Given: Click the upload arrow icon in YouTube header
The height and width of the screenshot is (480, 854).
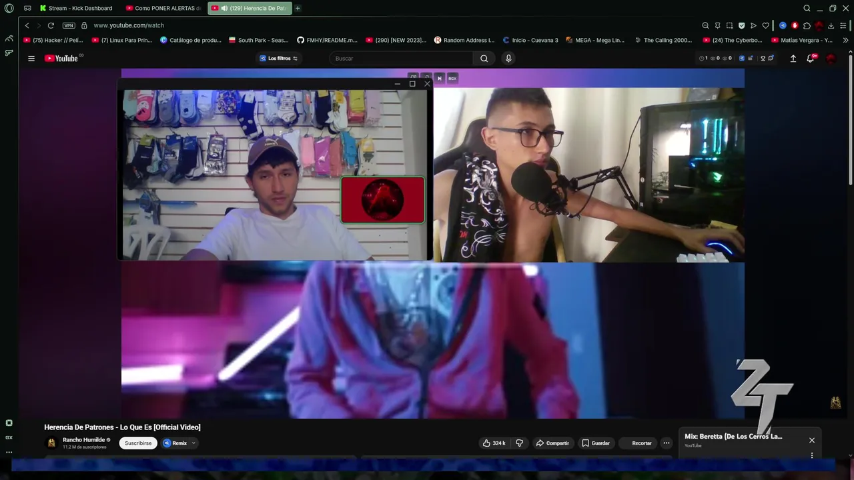Looking at the screenshot, I should coord(793,58).
